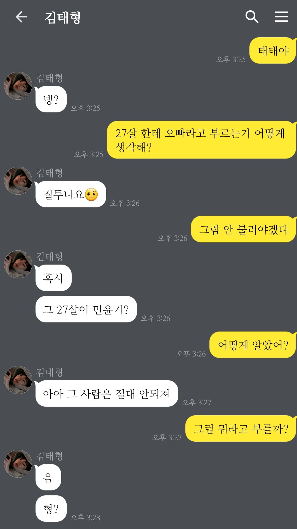297x529 pixels.
Task: Tap the 아아 그 사람은 절대 안되져 bubble
Action: 107,393
